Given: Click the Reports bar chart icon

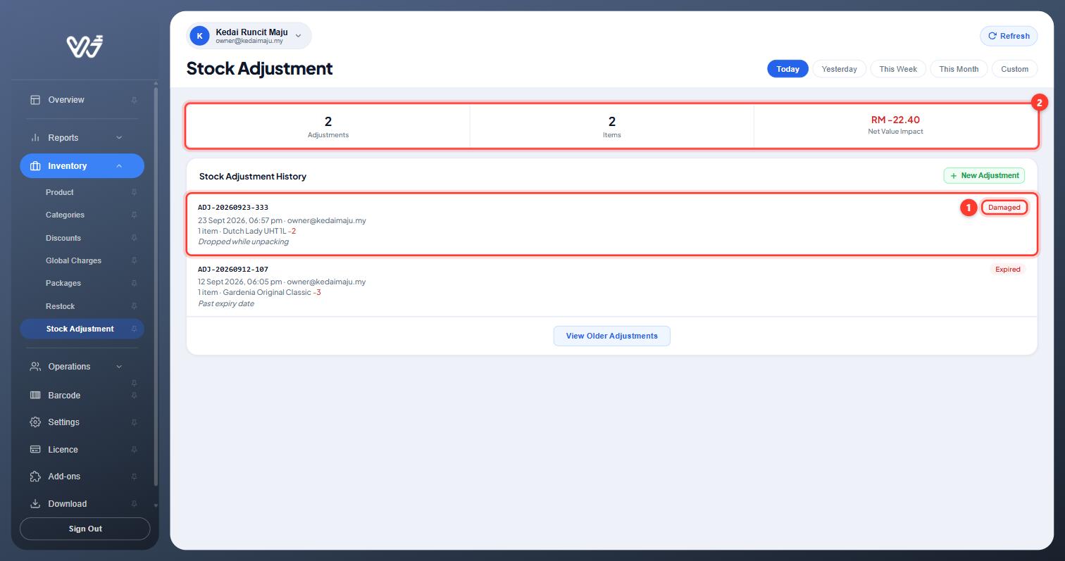Looking at the screenshot, I should click(x=35, y=138).
